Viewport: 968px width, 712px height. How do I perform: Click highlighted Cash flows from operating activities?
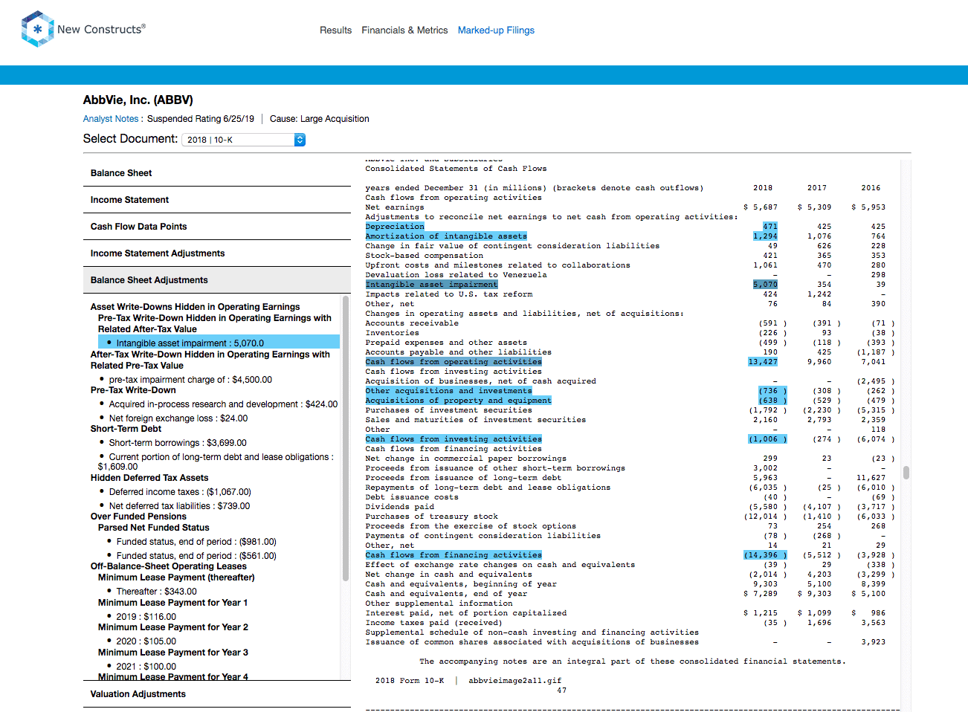coord(454,362)
